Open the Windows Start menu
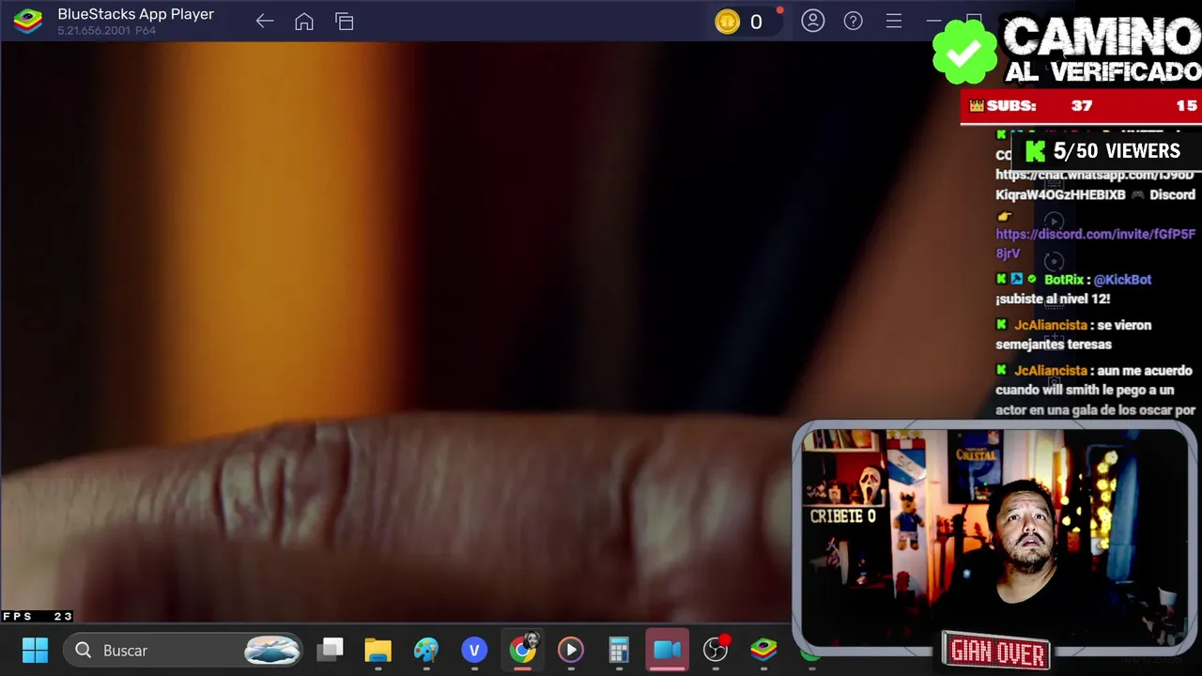This screenshot has width=1202, height=676. (35, 650)
